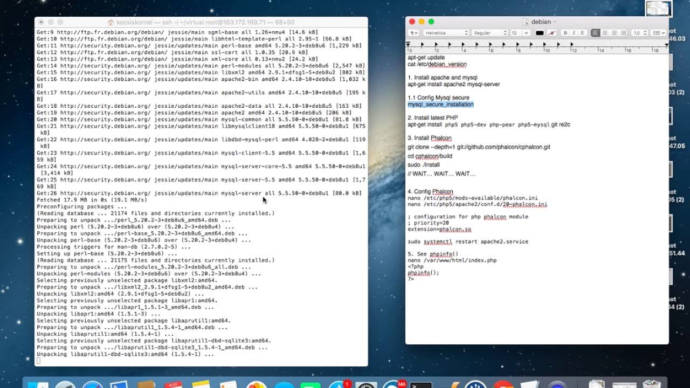
Task: Toggle underline formatting in TextEdit
Action: (x=582, y=33)
